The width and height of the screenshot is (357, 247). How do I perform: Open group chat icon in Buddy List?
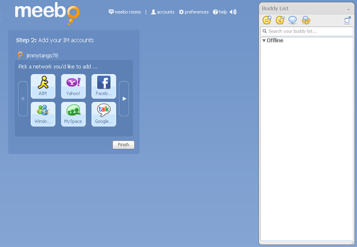click(x=306, y=20)
